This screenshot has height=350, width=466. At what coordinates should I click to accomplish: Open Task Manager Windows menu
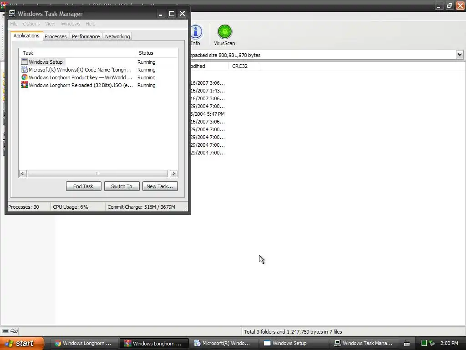click(71, 24)
